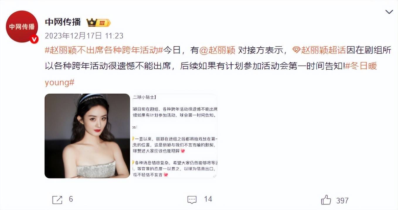Open the @赵丽颖 mention link

point(217,50)
